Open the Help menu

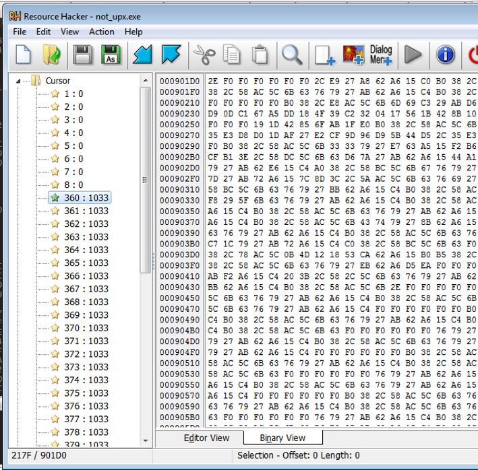point(133,32)
